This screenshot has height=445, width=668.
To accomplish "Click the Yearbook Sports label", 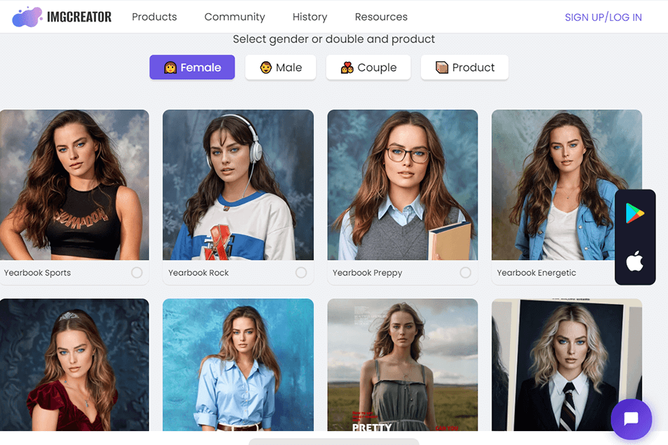I will tap(38, 273).
